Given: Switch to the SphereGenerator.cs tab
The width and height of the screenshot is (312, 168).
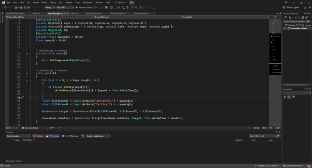Looking at the screenshot, I should (94, 13).
